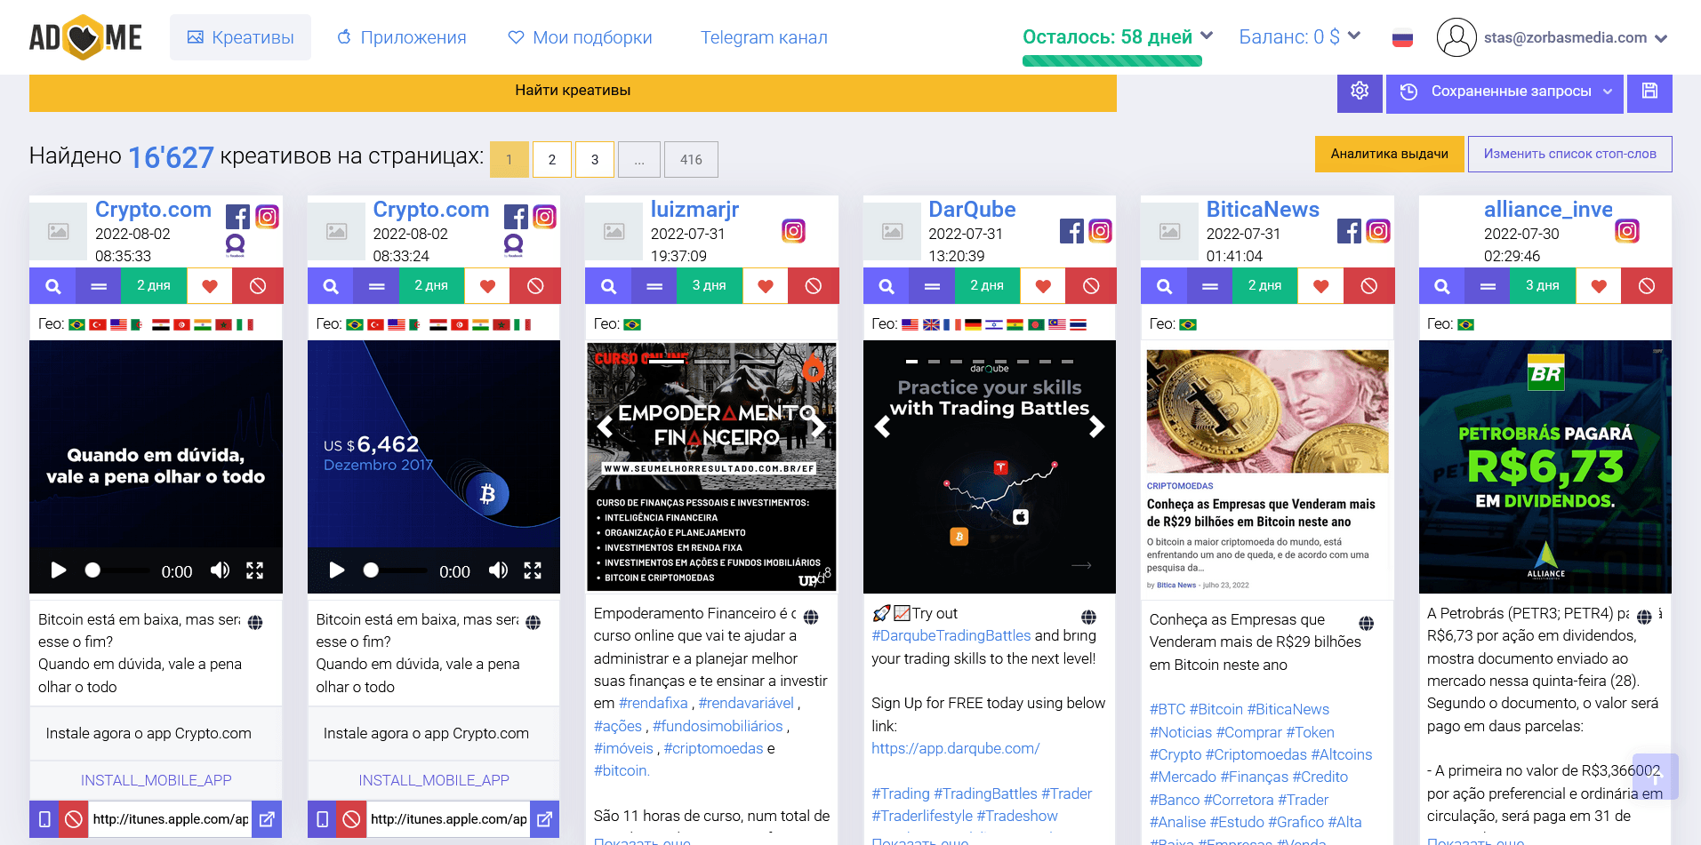Jump to last page 416

[691, 159]
